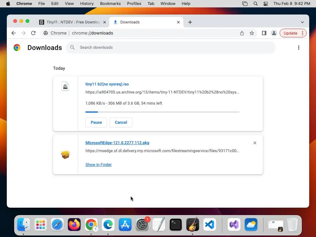316x237 pixels.
Task: Click the Chrome logo beside Downloads title
Action: coord(17,48)
